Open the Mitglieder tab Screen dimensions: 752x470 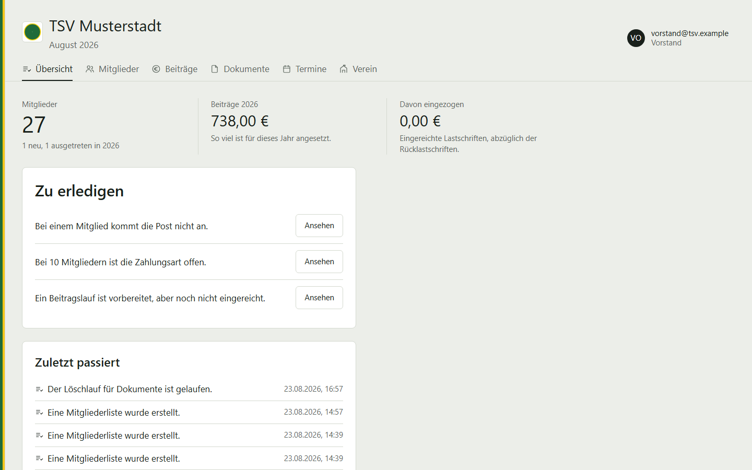click(112, 69)
